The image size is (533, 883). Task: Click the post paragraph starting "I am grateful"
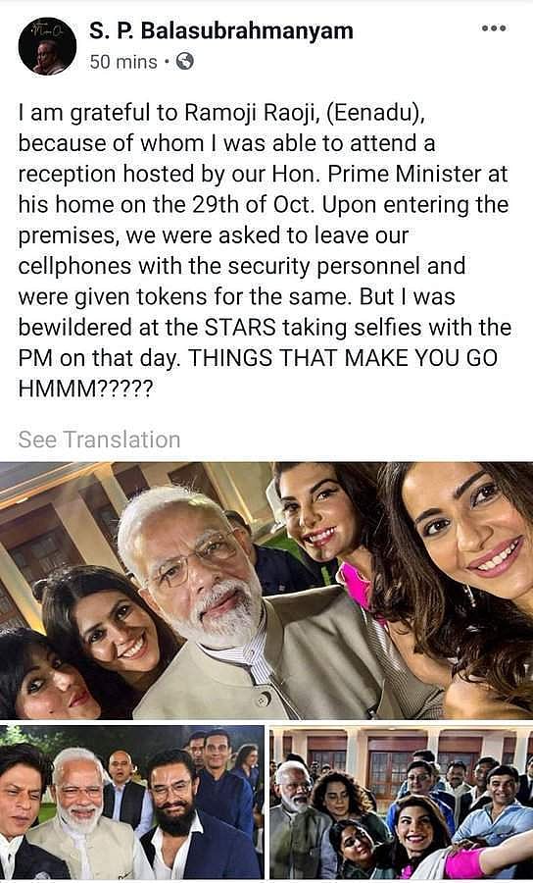[265, 250]
